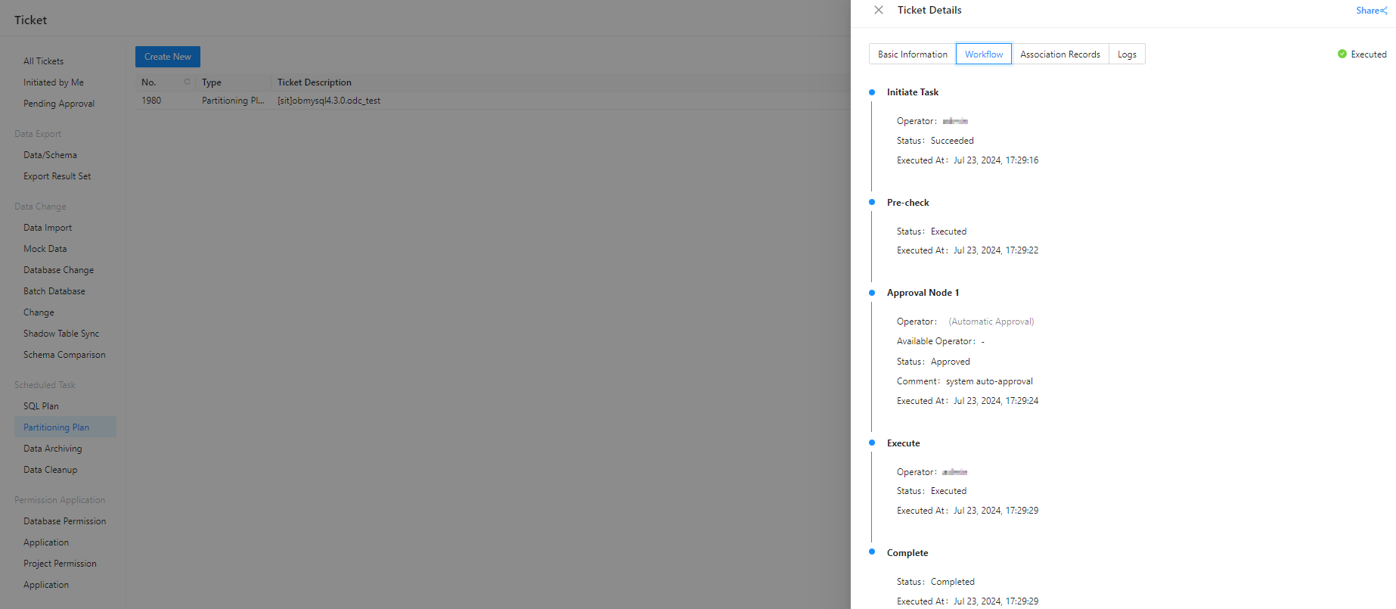Viewport: 1396px width, 609px height.
Task: Open the Logs tab
Action: pyautogui.click(x=1126, y=54)
